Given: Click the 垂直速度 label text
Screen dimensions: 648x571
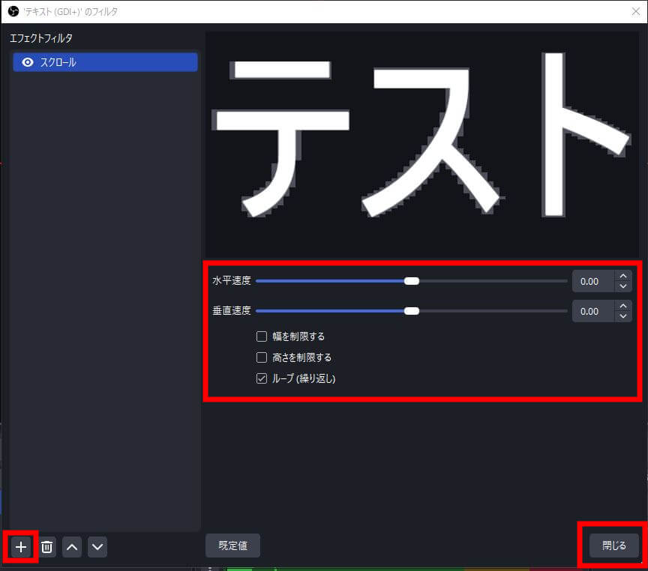Looking at the screenshot, I should coord(232,310).
